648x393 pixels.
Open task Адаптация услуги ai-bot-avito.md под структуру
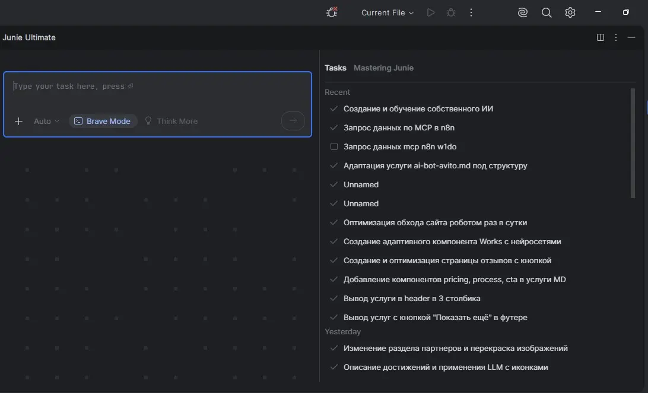click(x=435, y=165)
